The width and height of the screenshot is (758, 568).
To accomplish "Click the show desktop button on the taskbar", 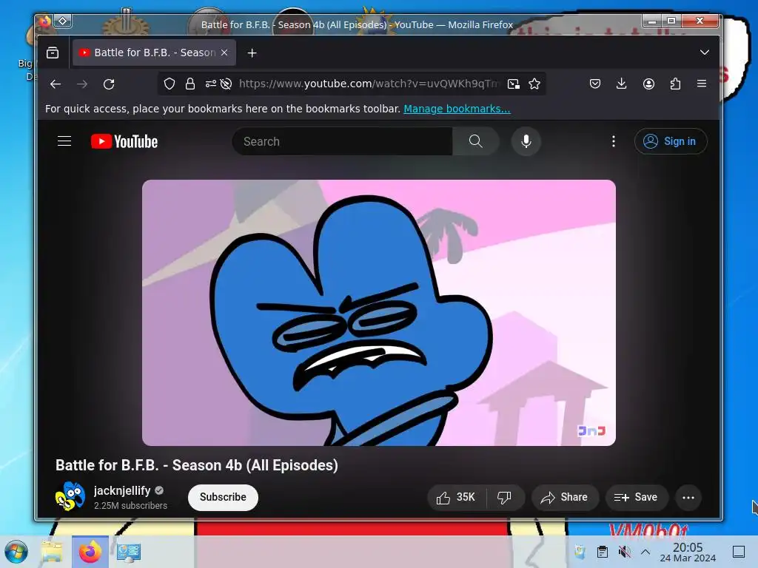I will click(739, 552).
